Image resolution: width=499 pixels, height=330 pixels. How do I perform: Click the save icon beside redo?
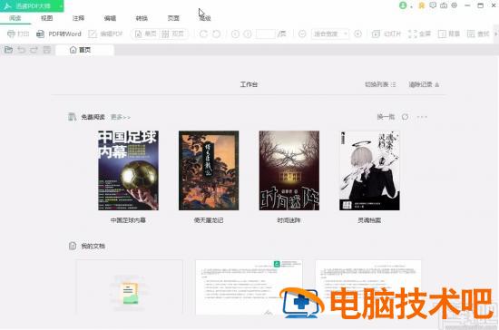click(47, 50)
